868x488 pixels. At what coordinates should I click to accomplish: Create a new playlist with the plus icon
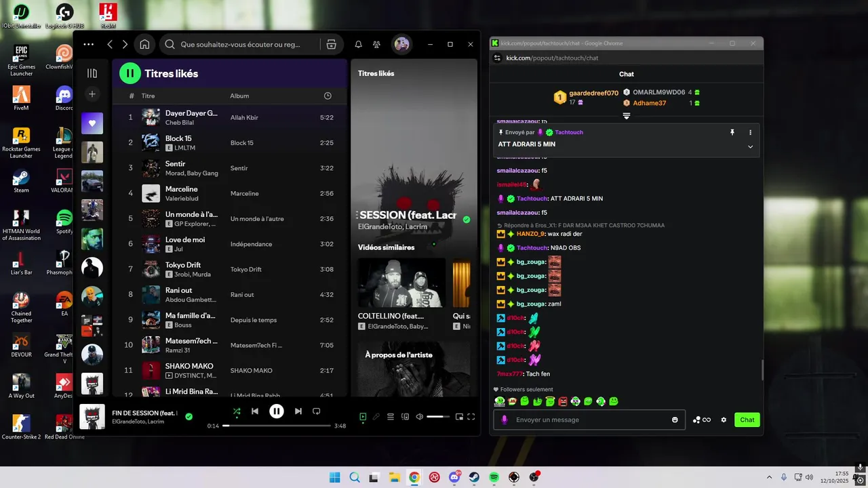click(92, 94)
